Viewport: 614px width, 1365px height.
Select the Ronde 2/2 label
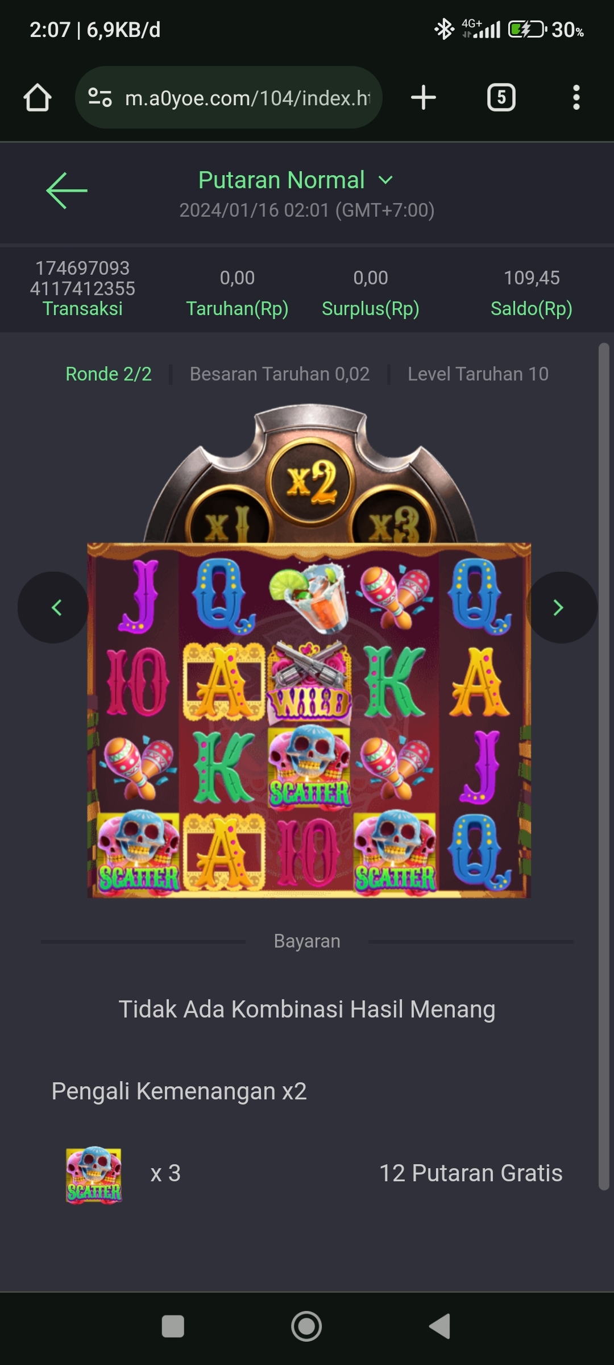click(109, 374)
